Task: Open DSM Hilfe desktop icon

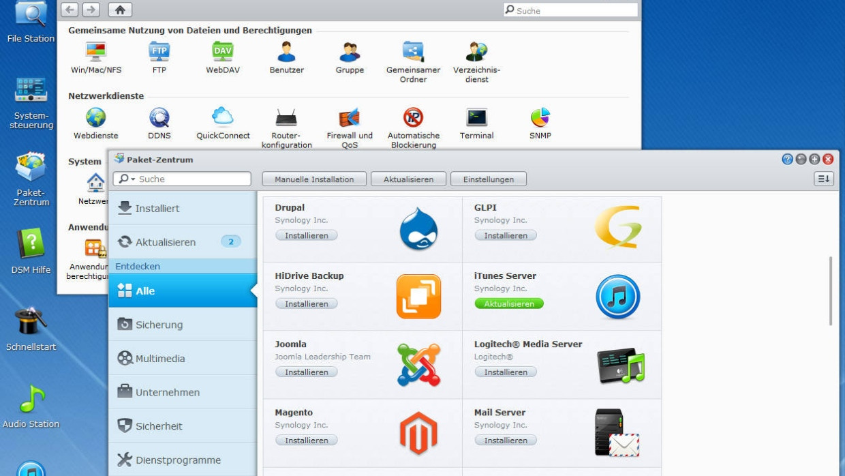Action: pyautogui.click(x=31, y=244)
